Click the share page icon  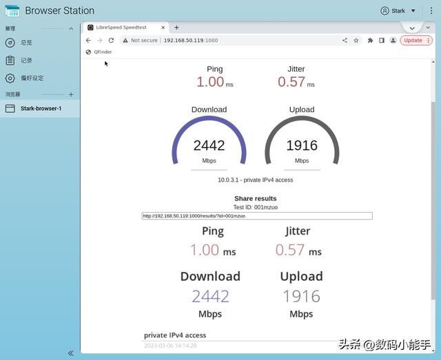(x=345, y=41)
